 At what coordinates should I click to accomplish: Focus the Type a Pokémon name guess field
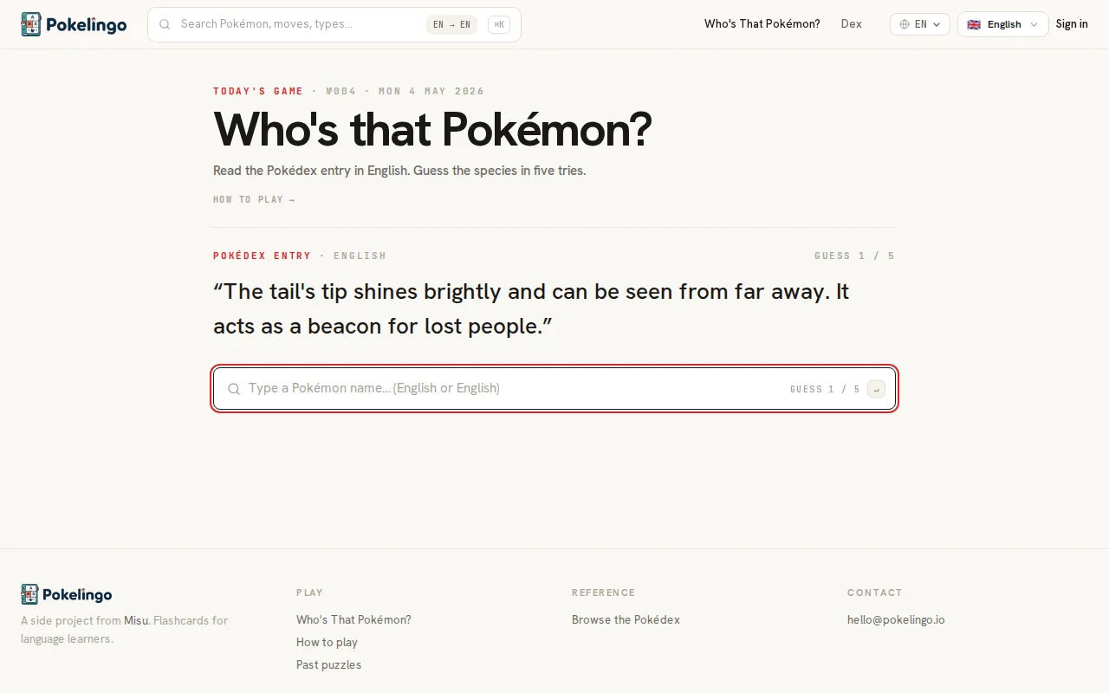click(554, 388)
